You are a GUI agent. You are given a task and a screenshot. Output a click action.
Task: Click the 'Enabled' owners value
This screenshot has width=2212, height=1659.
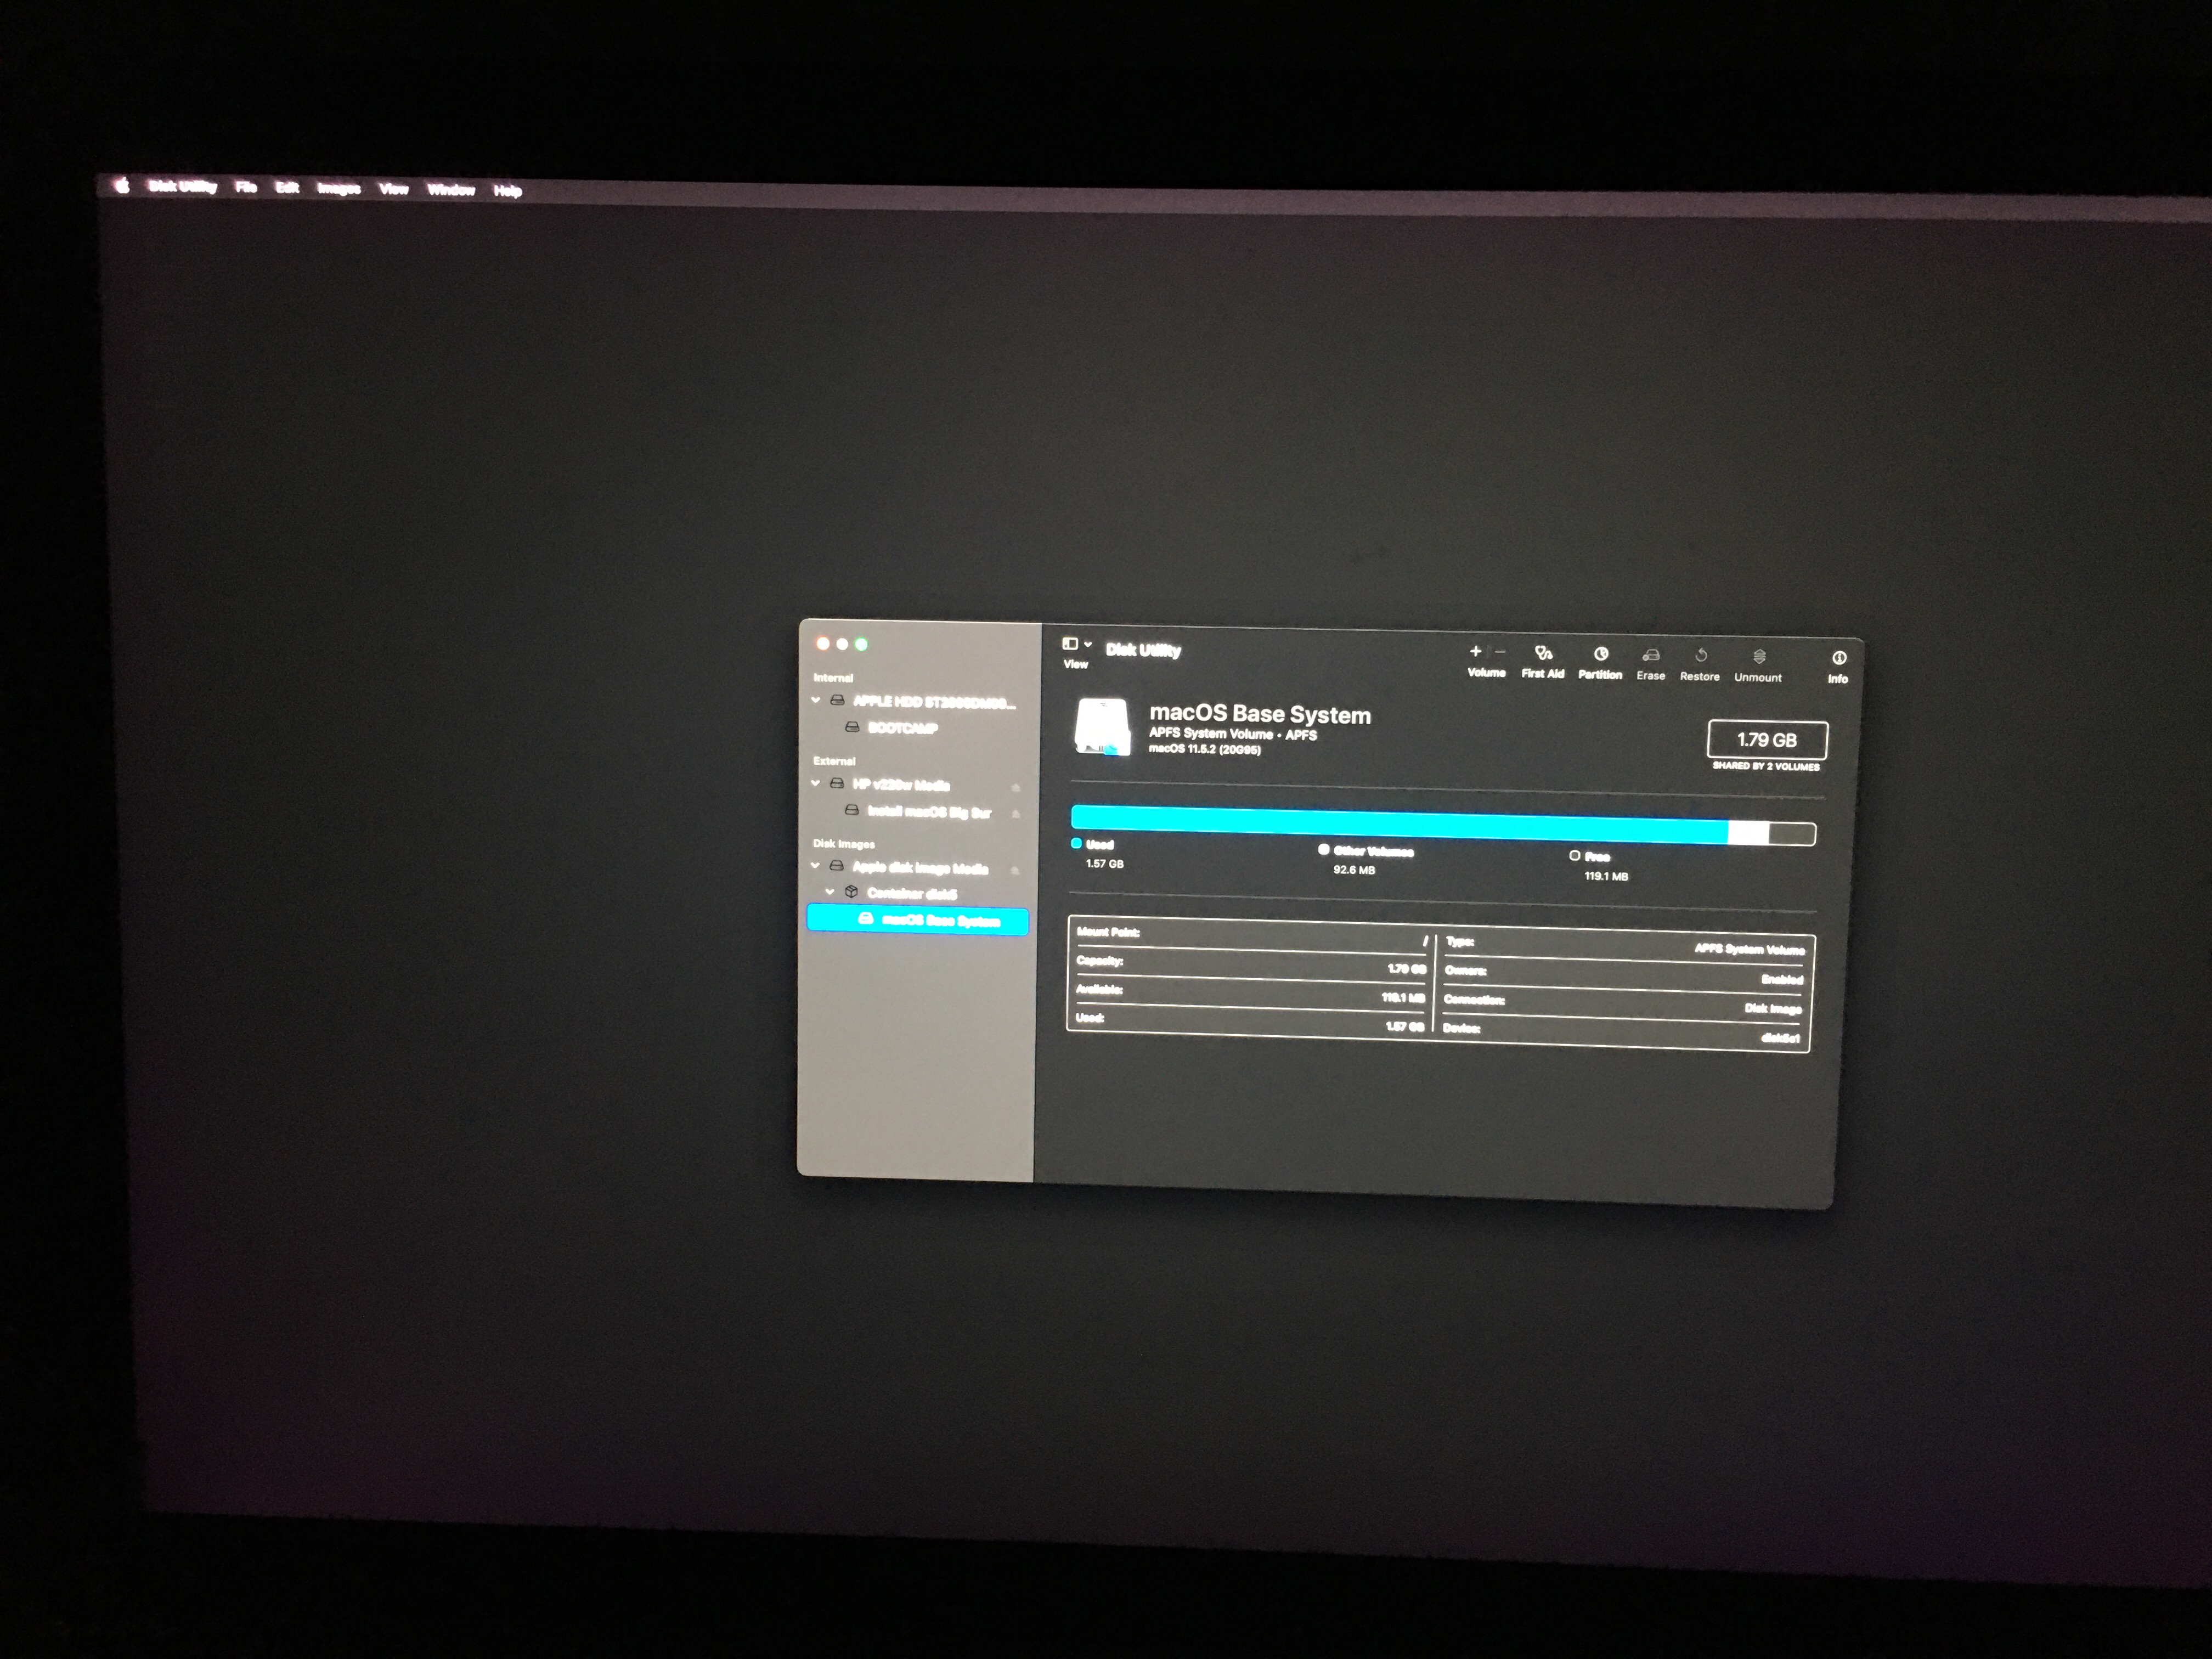1782,979
